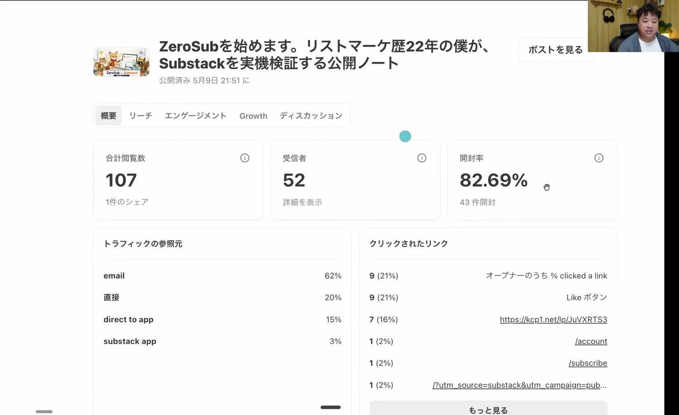Open the kcp1.net clicked link
The width and height of the screenshot is (679, 415).
click(x=553, y=320)
